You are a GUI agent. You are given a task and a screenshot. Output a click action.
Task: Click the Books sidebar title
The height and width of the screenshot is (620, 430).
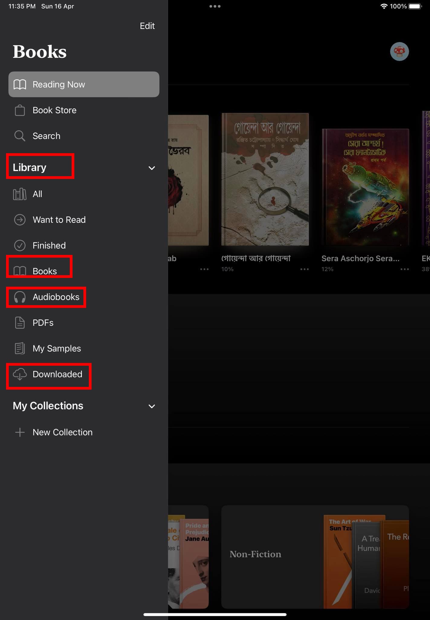pos(40,52)
